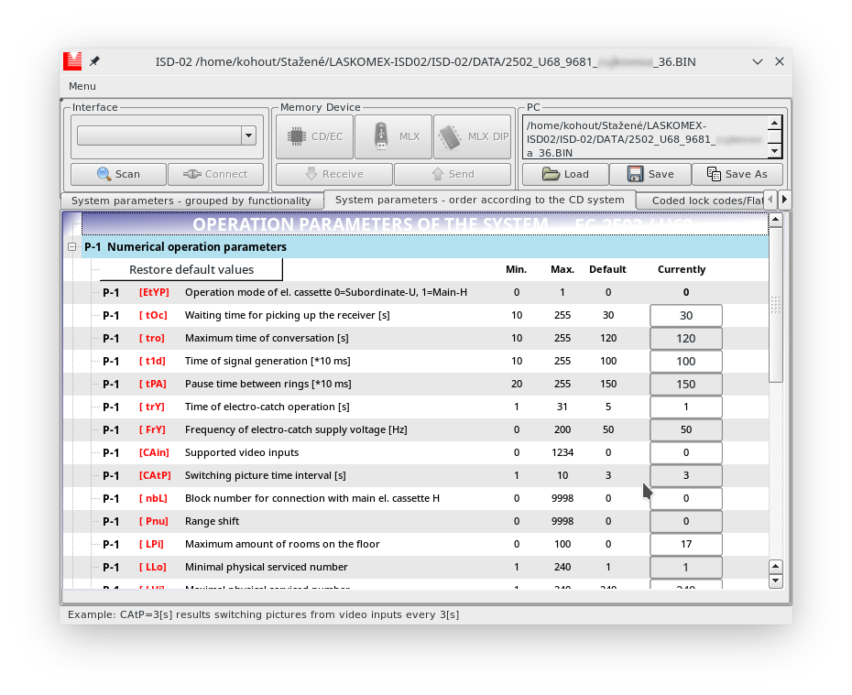Screen dimensions: 852x695
Task: Switch to parameters grouped by functionality tab
Action: pos(191,201)
